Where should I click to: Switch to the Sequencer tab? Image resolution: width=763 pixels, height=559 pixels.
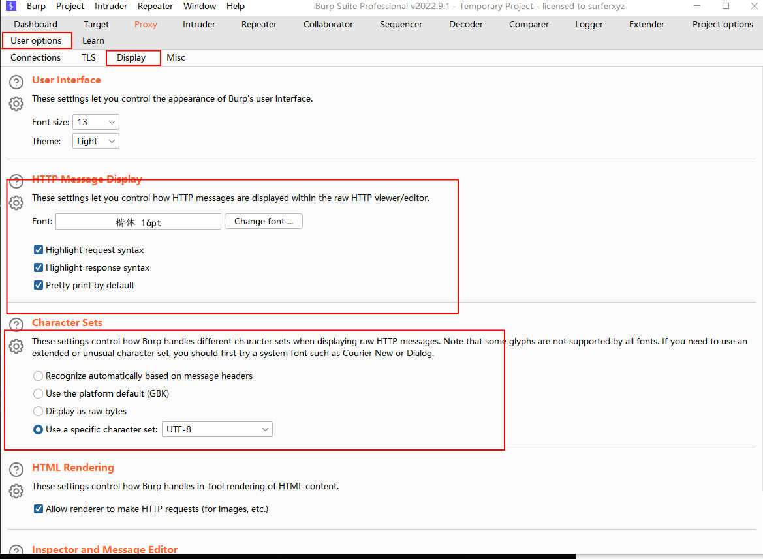tap(401, 24)
